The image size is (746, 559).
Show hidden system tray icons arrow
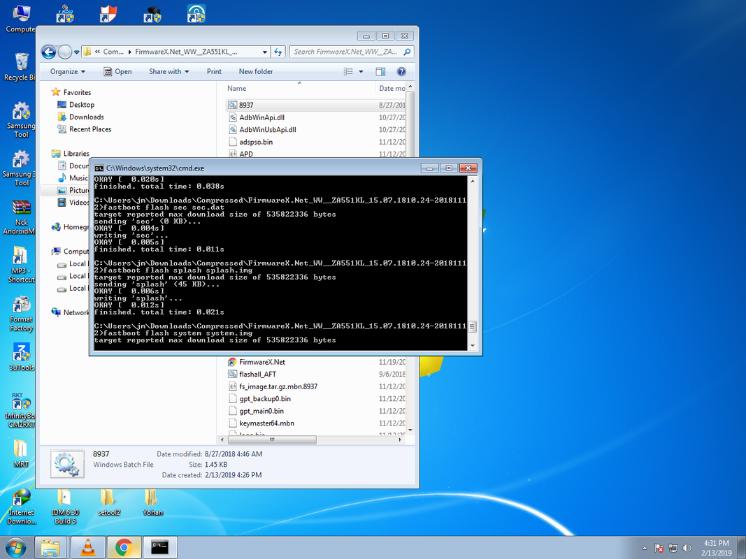click(x=645, y=548)
